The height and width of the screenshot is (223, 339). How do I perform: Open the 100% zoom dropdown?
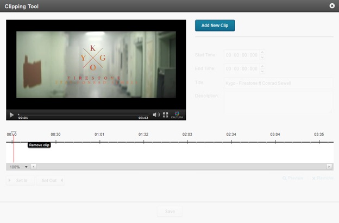pyautogui.click(x=18, y=167)
